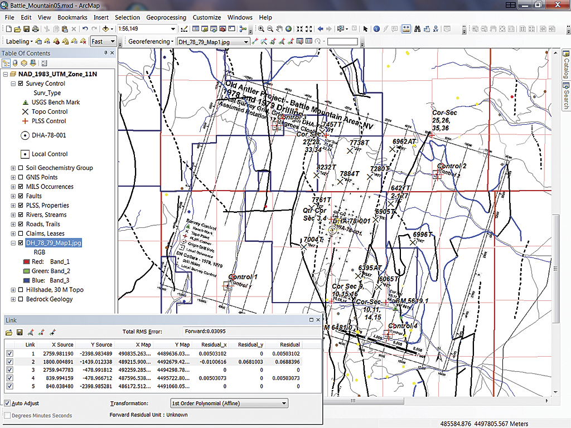Click Add Control Points on Georeferencing toolbar

(x=254, y=41)
